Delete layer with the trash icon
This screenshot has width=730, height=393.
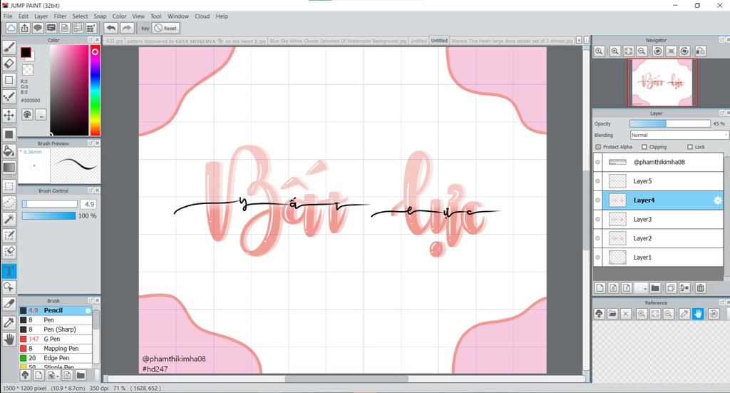(700, 287)
